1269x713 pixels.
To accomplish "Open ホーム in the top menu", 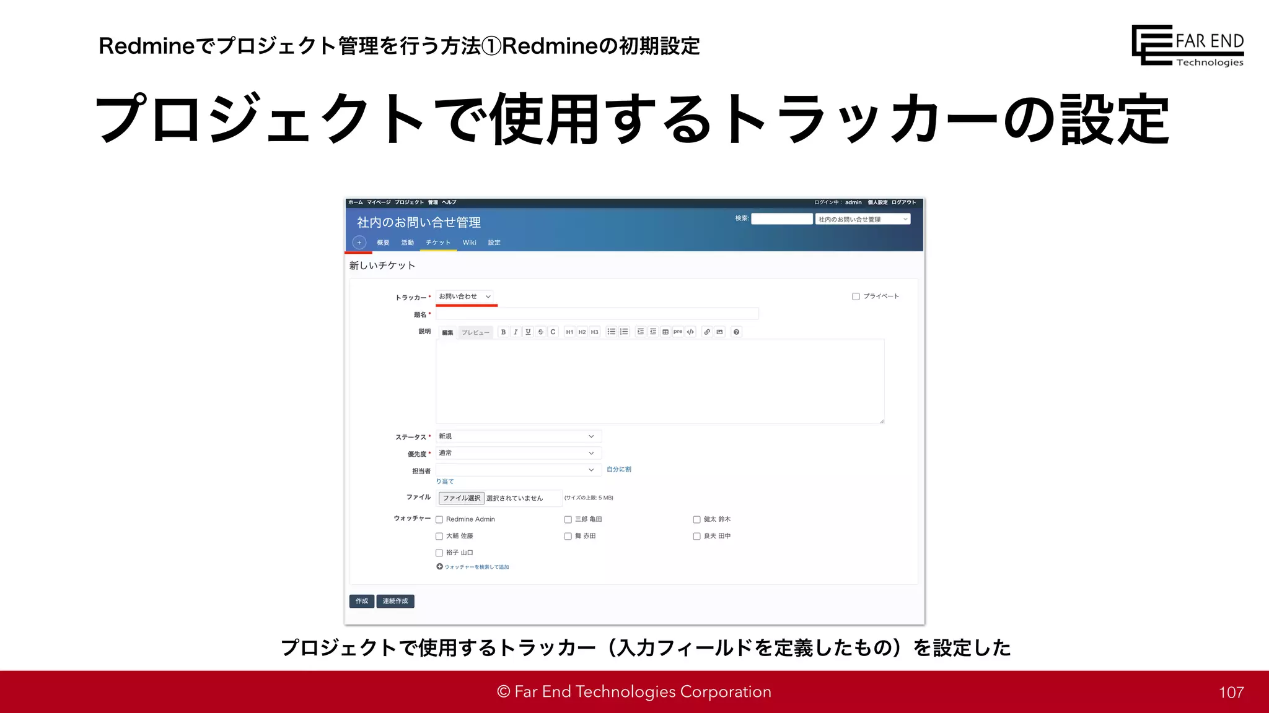I will 356,202.
